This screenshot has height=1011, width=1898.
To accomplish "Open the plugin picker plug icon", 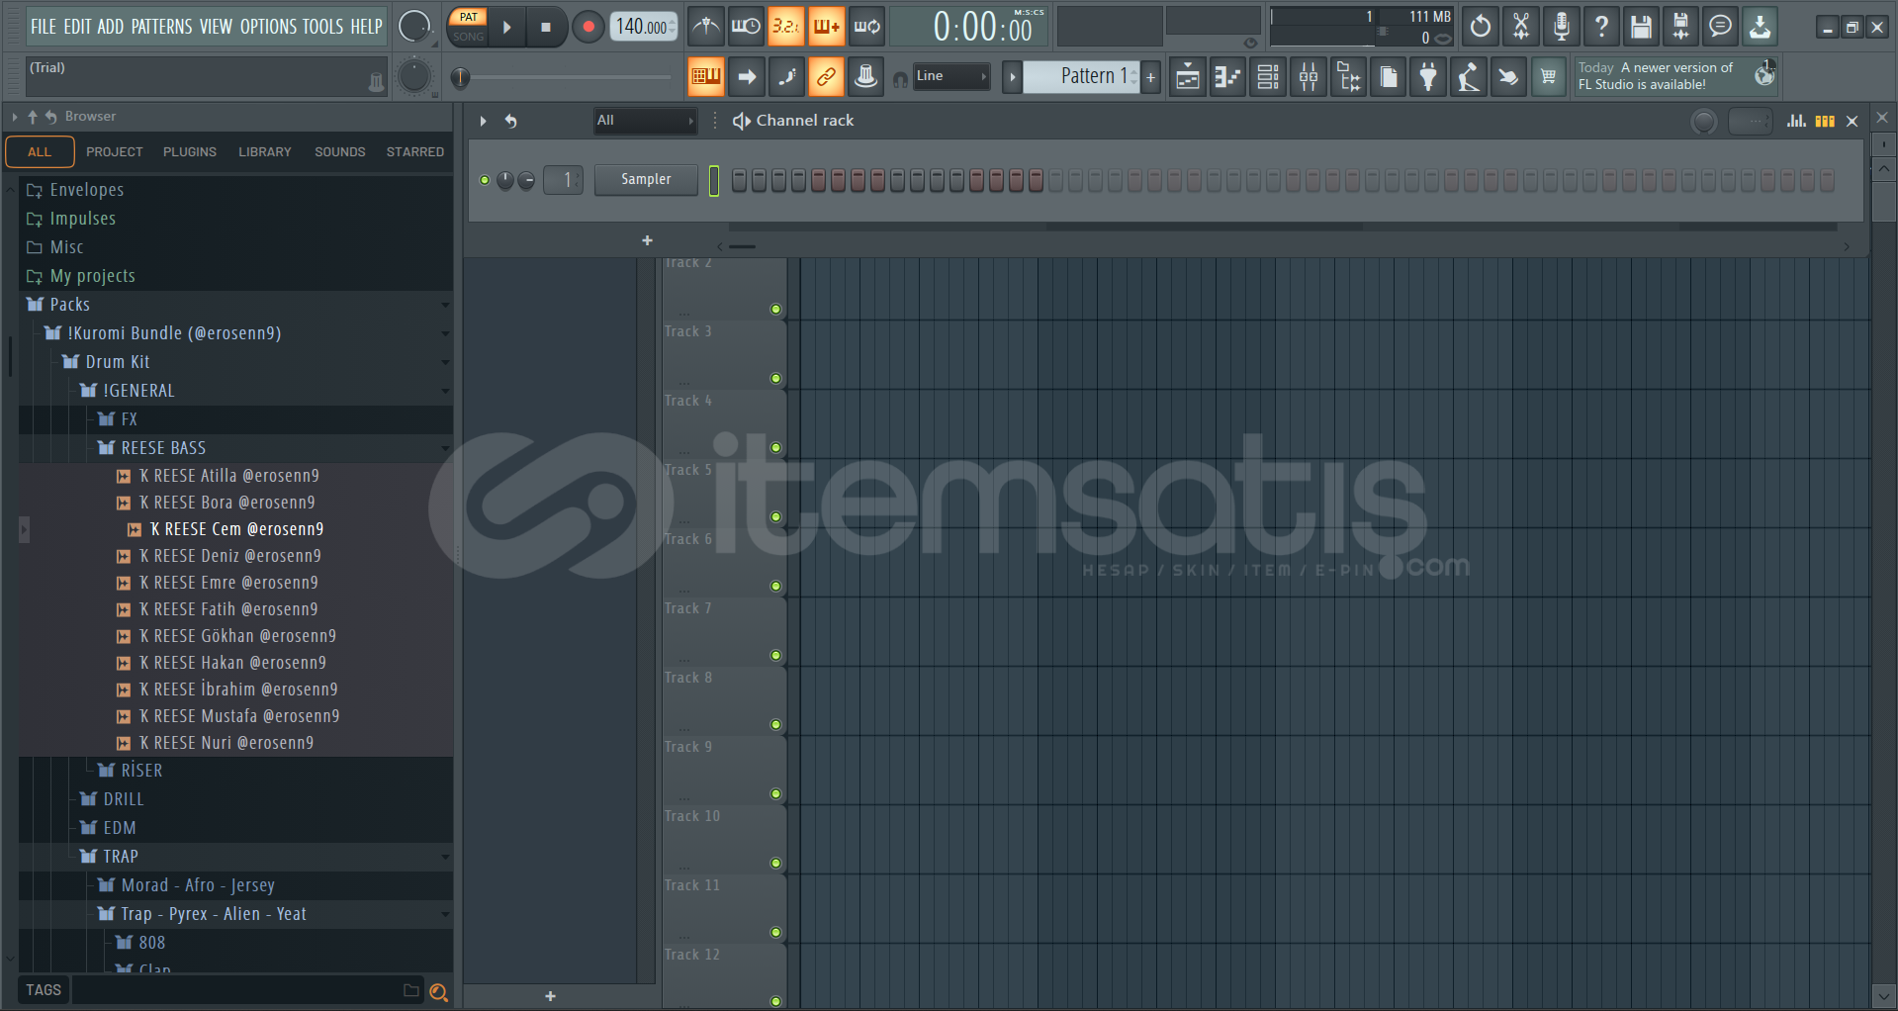I will pos(1428,77).
